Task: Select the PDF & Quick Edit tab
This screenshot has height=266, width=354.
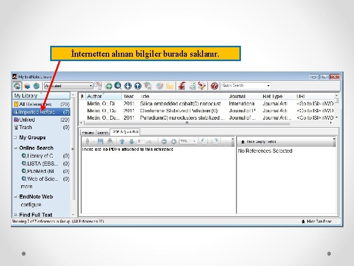Action: [x=125, y=132]
